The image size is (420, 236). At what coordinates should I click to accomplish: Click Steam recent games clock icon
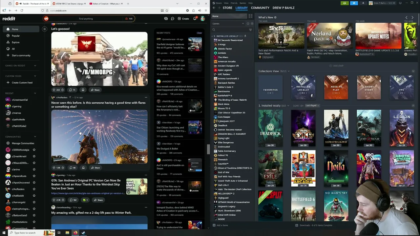pos(248,24)
